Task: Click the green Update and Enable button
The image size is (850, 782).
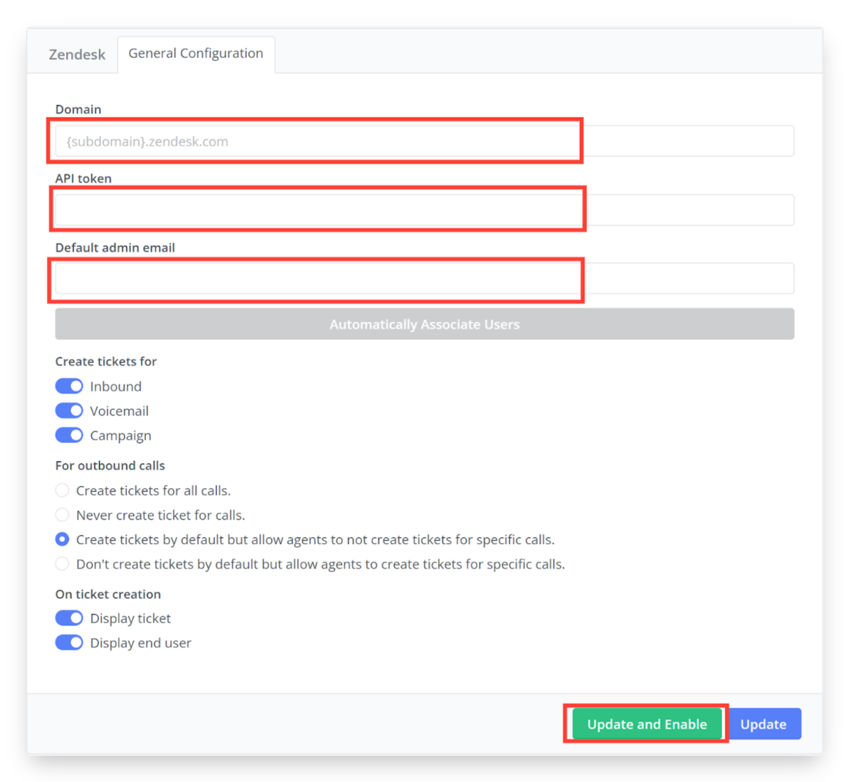Action: (646, 724)
